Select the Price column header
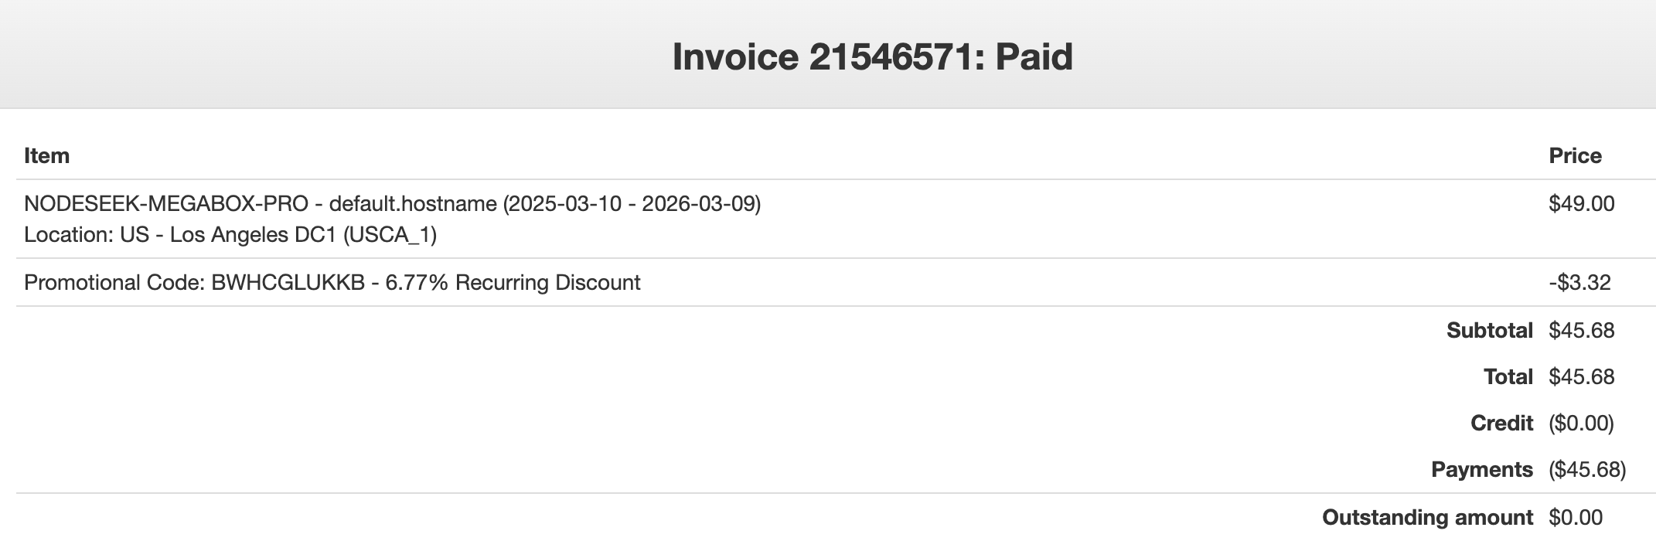Screen dimensions: 1656x558 (1575, 155)
